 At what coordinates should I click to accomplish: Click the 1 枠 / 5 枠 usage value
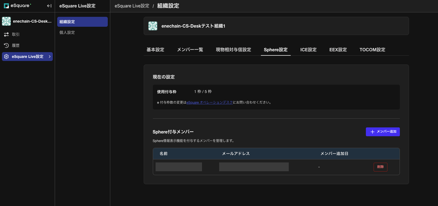203,92
